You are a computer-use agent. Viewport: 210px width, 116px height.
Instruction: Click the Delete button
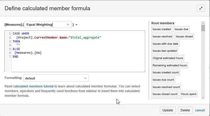click(185, 110)
